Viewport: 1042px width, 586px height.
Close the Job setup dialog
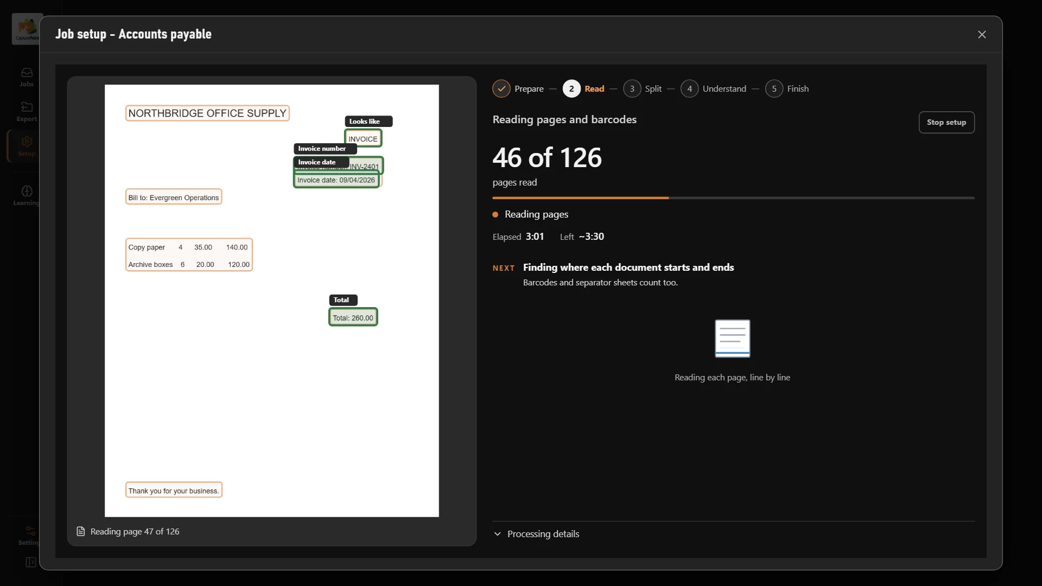[x=982, y=34]
